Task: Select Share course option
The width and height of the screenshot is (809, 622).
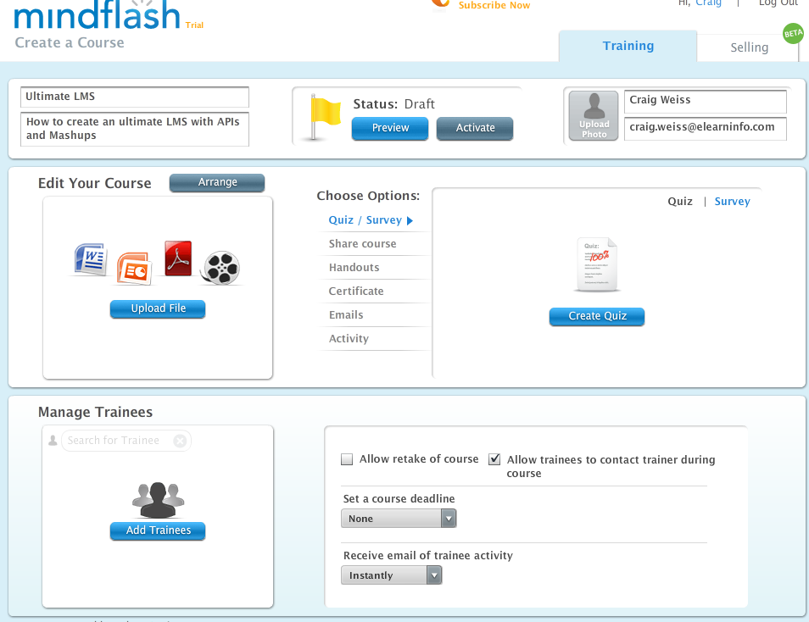Action: (362, 244)
